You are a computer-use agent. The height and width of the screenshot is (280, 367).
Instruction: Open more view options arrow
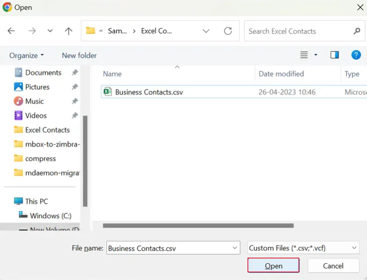316,55
